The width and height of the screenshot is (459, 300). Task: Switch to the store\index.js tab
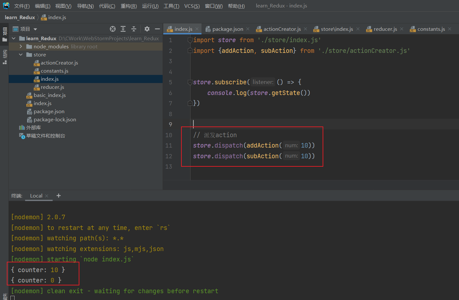point(337,29)
